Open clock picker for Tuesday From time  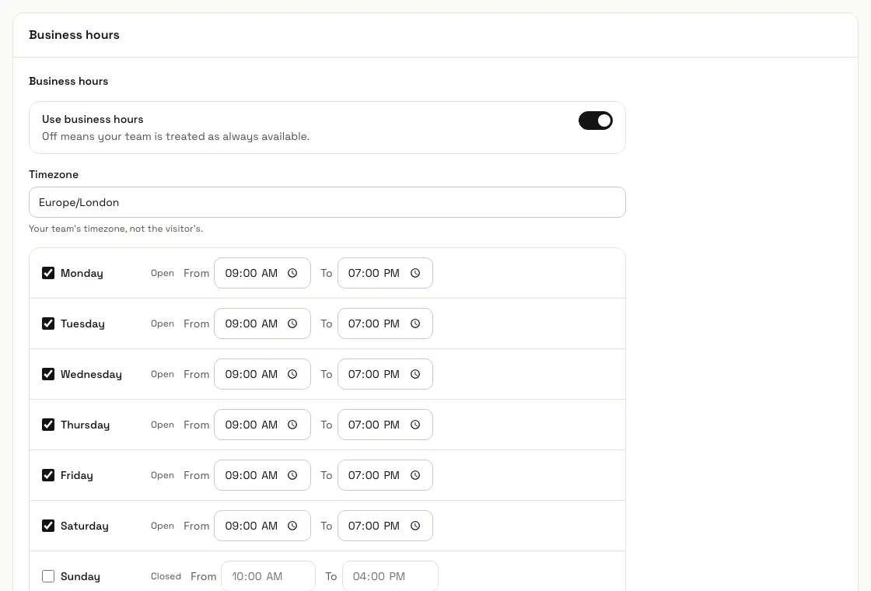[292, 323]
